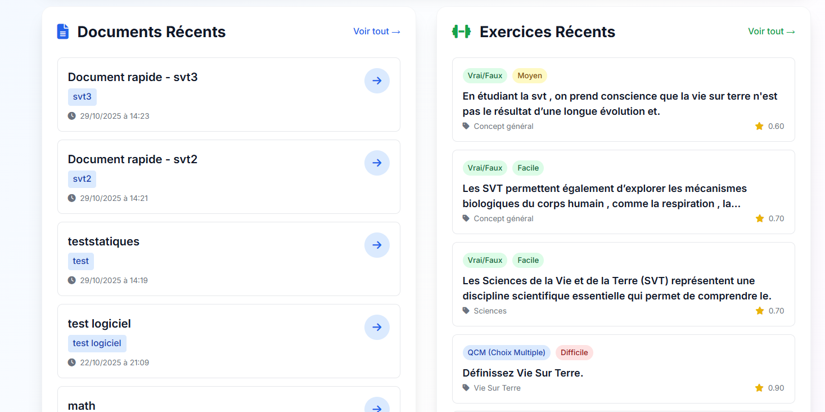Click the clock icon next to 29/10/2025 à 14:19
The width and height of the screenshot is (825, 412).
click(x=72, y=280)
